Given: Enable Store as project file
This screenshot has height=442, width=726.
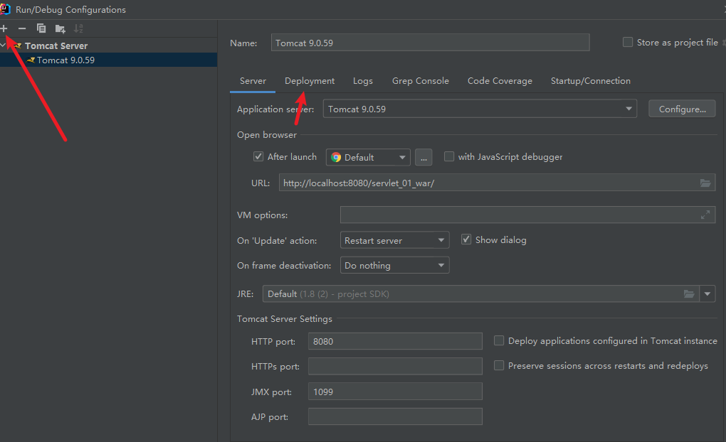Looking at the screenshot, I should [627, 42].
